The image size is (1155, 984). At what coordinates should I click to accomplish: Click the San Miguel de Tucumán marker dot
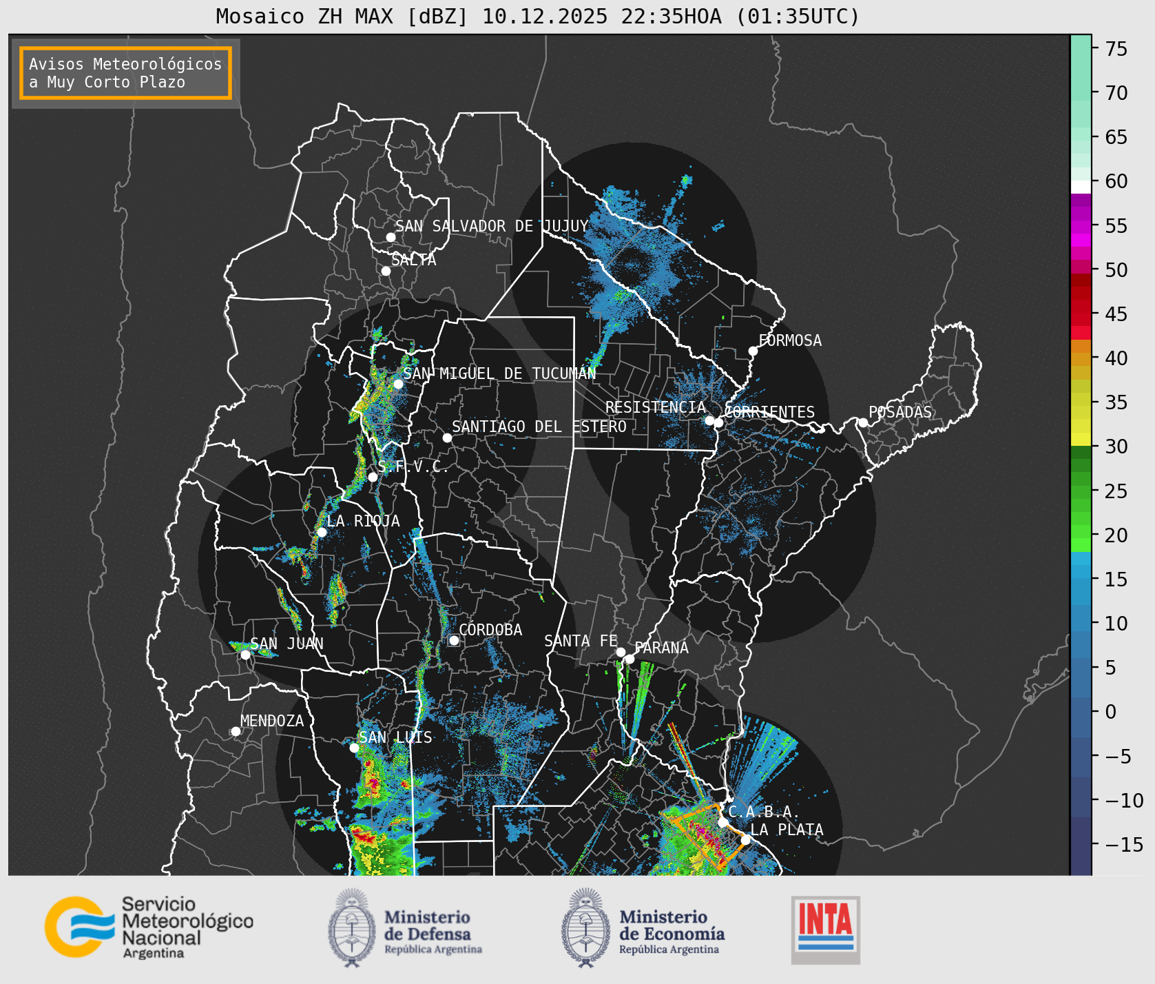(x=397, y=384)
